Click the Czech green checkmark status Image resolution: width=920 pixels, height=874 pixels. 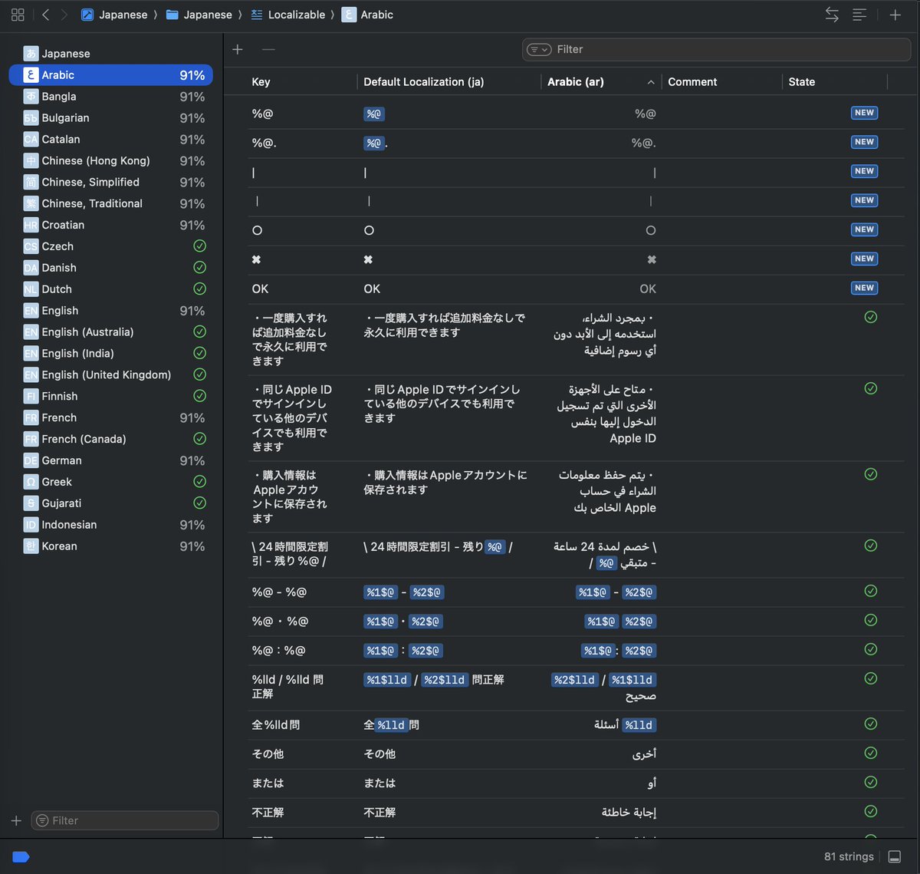click(x=199, y=246)
